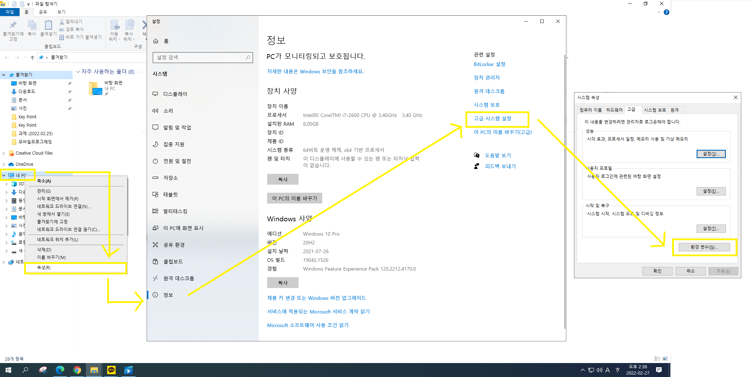Click Rename this PC (이 PC의 이름 바꾸기) button
This screenshot has height=377, width=750.
pos(294,198)
